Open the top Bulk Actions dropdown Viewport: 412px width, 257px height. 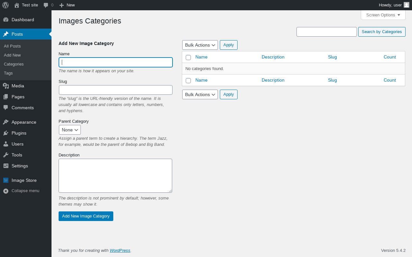click(200, 45)
